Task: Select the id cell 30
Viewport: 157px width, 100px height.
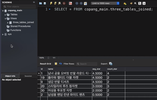Action: tap(44, 91)
